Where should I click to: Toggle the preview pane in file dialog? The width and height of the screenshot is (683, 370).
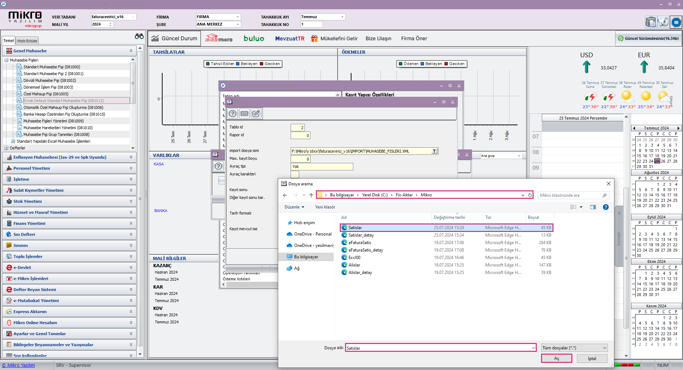click(593, 207)
